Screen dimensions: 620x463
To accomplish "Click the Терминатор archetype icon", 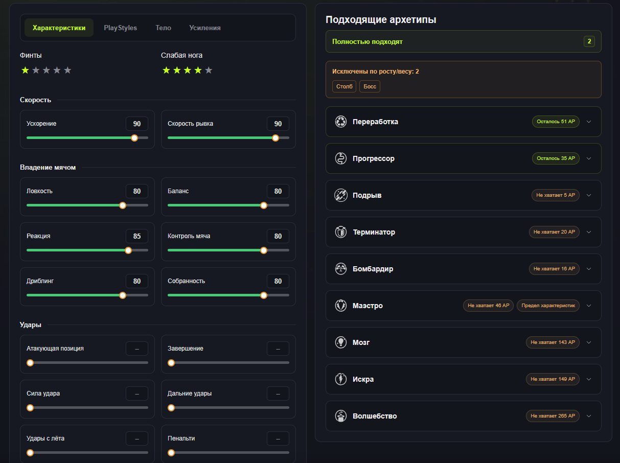I will click(x=341, y=232).
